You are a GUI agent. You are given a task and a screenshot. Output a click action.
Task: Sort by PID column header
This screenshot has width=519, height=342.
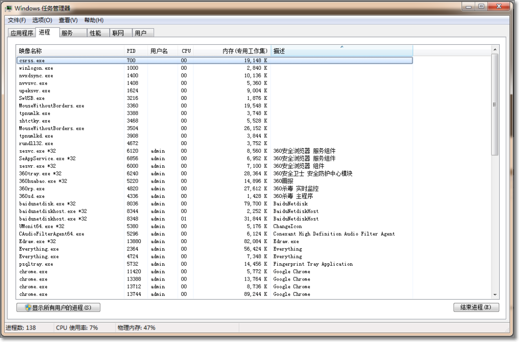[x=136, y=51]
